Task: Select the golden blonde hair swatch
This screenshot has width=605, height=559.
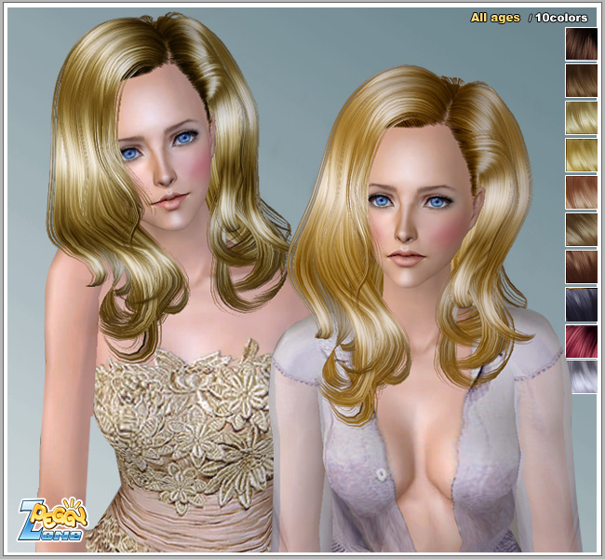Action: coord(581,155)
